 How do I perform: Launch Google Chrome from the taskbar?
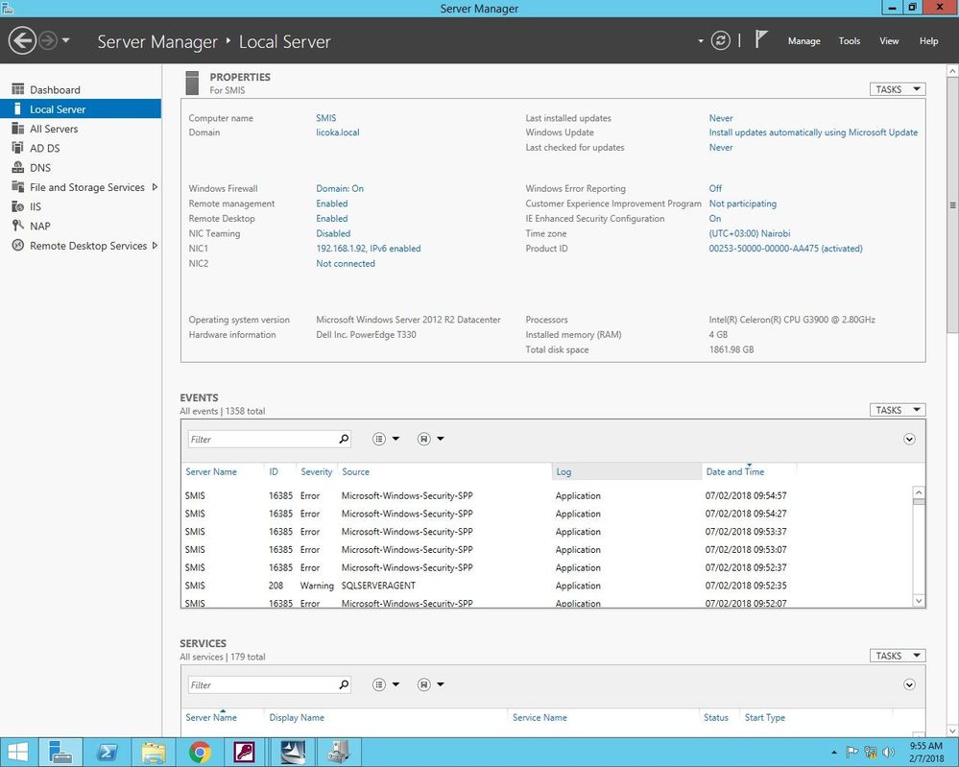click(x=200, y=753)
